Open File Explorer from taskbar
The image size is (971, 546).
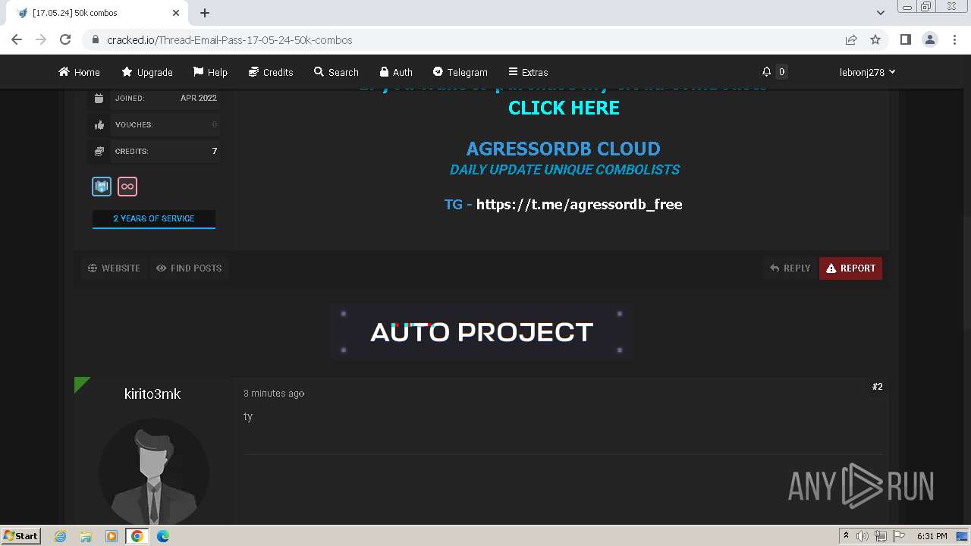point(86,536)
